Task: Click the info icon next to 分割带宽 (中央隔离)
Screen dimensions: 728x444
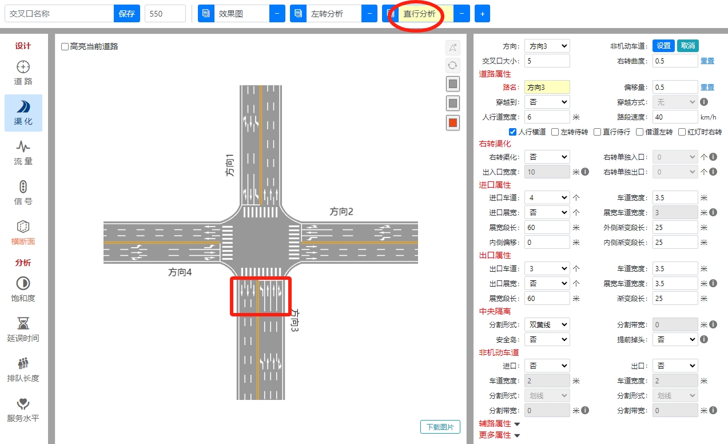Action: coord(714,324)
